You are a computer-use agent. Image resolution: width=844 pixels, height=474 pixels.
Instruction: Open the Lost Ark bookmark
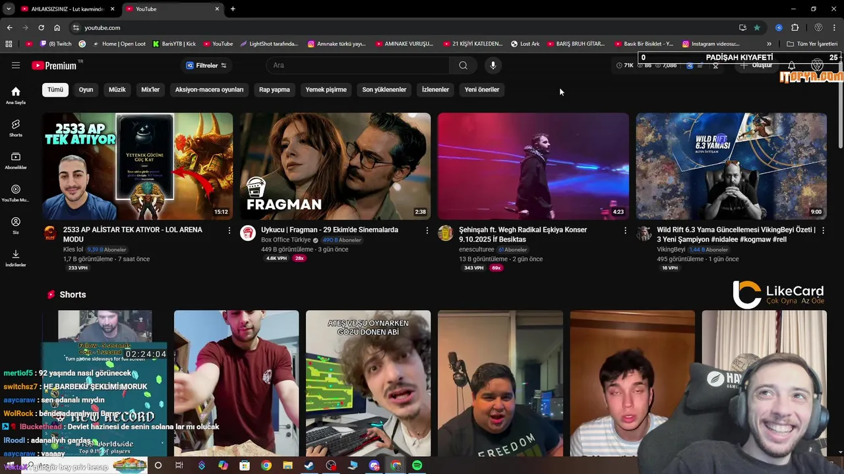526,44
